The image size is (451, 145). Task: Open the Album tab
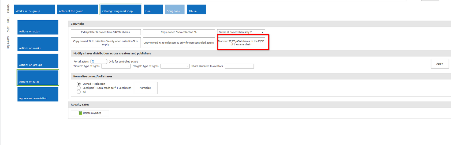coord(196,10)
